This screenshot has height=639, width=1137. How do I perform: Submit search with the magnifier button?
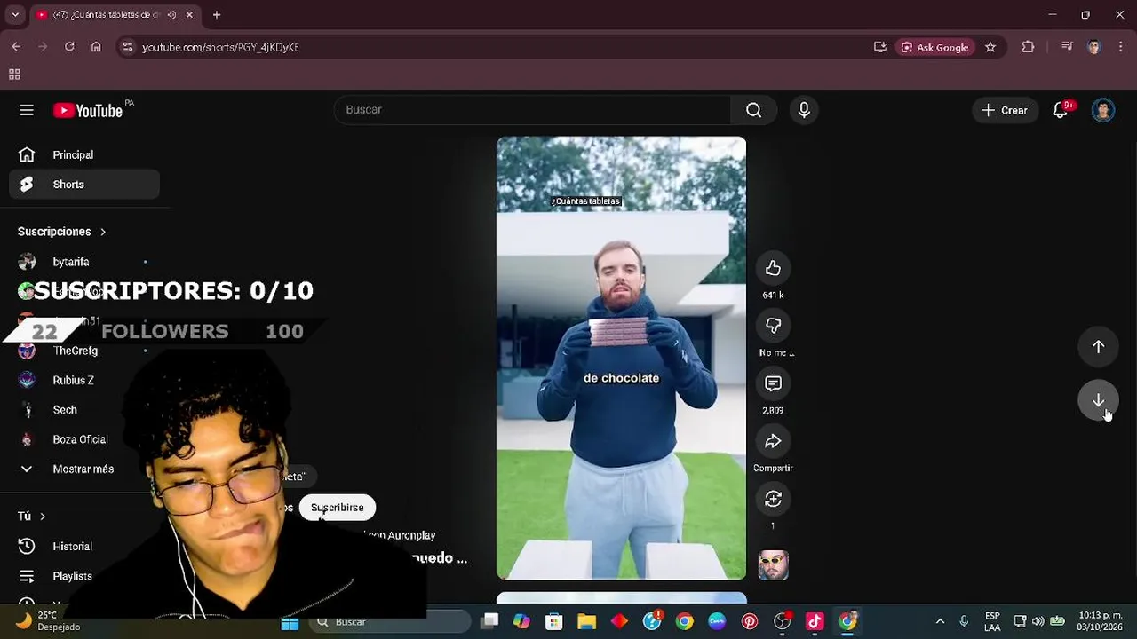pyautogui.click(x=753, y=110)
